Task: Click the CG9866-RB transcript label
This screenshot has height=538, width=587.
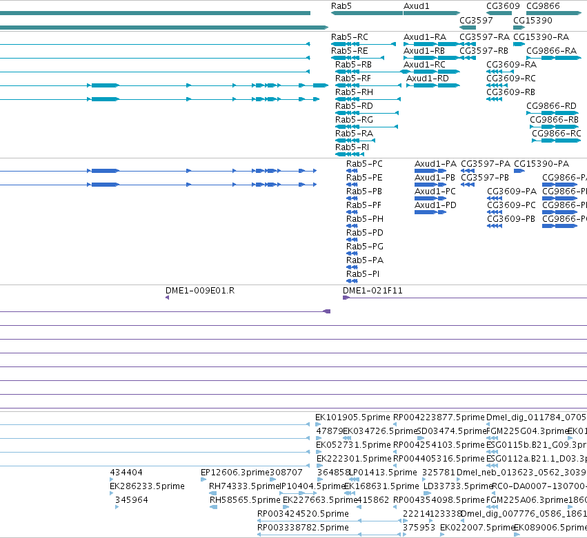Action: pos(554,120)
